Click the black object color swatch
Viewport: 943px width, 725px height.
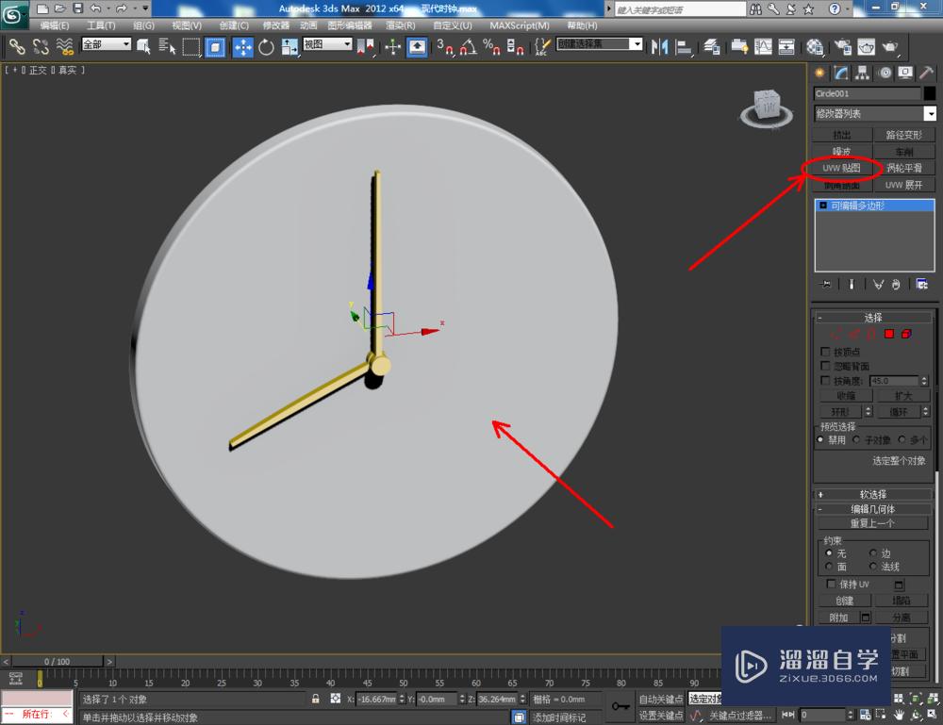coord(931,93)
